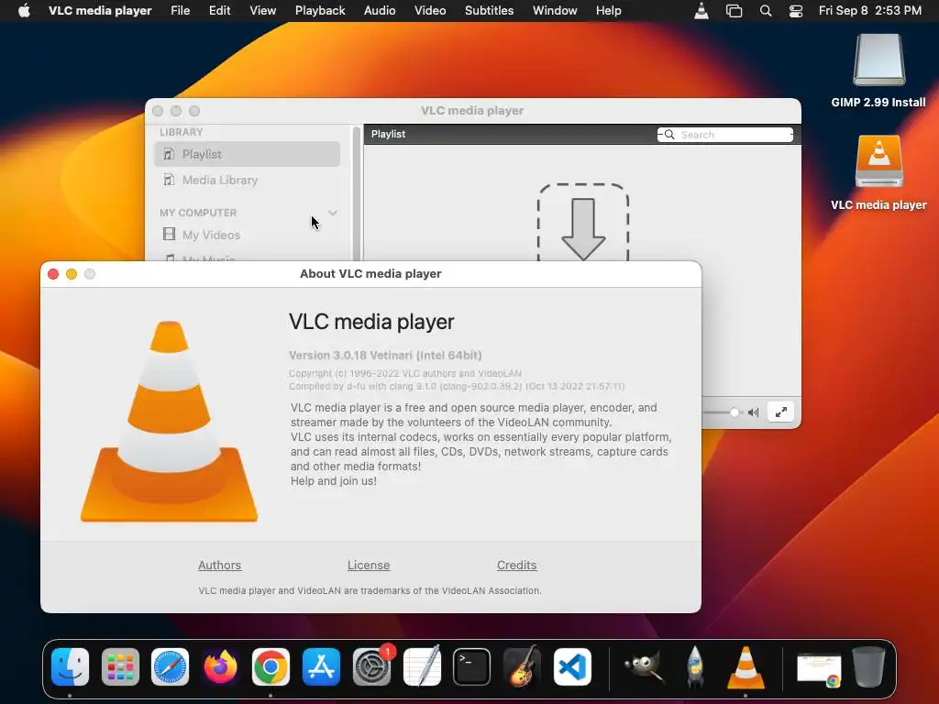Viewport: 939px width, 704px height.
Task: Click the large VLC cone logo in About
Action: point(170,422)
